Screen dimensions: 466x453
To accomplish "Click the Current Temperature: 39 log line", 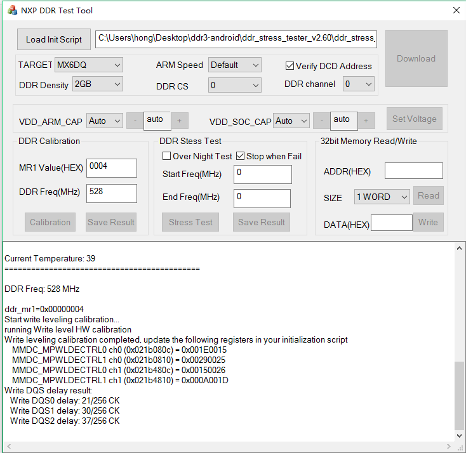I will 50,258.
